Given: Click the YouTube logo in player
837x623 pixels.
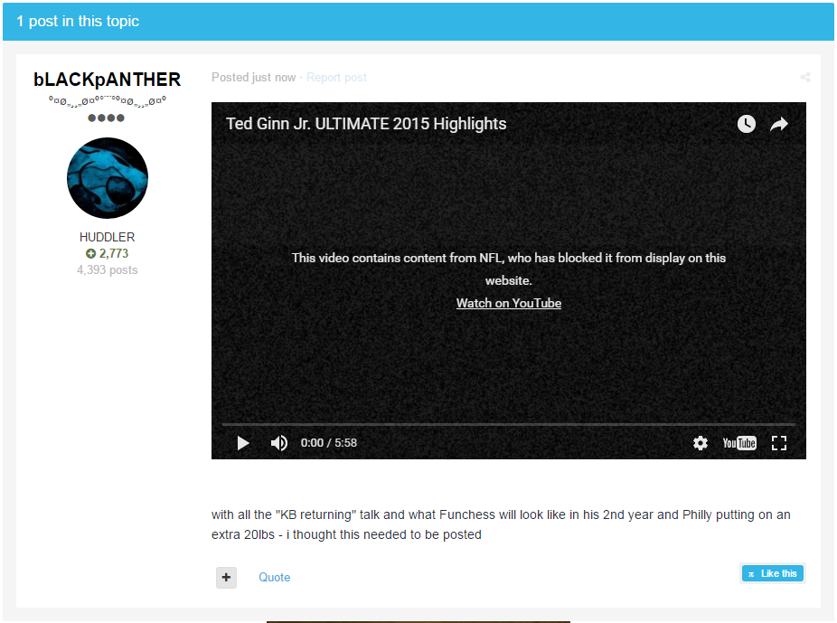Looking at the screenshot, I should 738,443.
